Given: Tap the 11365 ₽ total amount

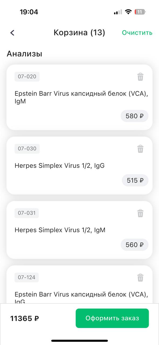Looking at the screenshot, I should (x=25, y=319).
